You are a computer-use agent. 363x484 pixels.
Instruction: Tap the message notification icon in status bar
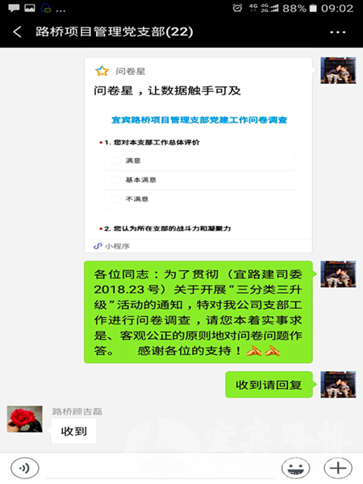click(x=14, y=8)
